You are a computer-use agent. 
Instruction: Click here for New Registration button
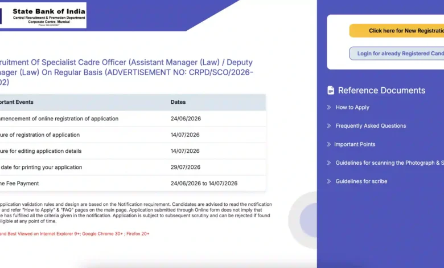[x=397, y=31]
